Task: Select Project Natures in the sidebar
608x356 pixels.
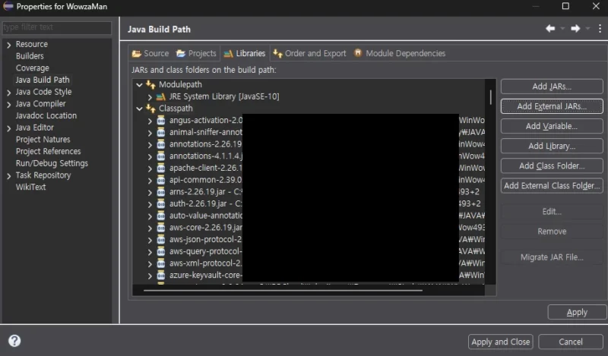Action: click(x=43, y=140)
